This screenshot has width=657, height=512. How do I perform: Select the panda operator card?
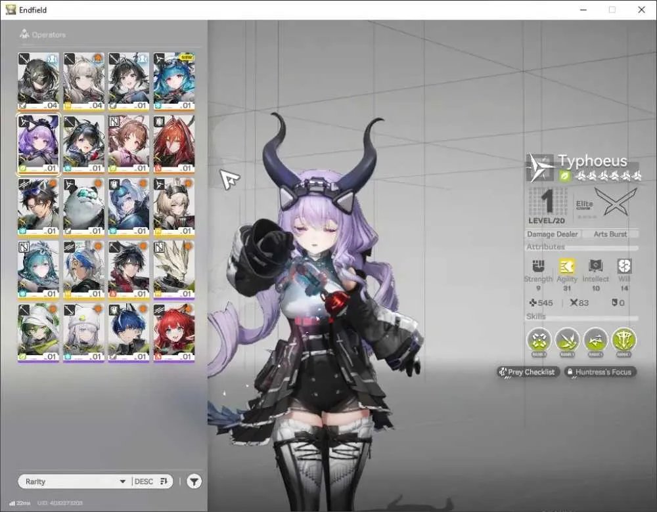tap(84, 207)
